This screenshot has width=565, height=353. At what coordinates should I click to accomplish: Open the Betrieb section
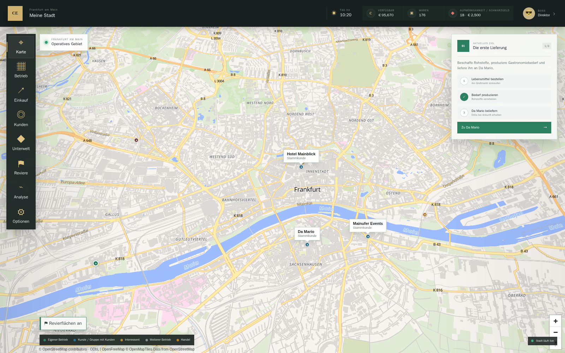point(21,71)
